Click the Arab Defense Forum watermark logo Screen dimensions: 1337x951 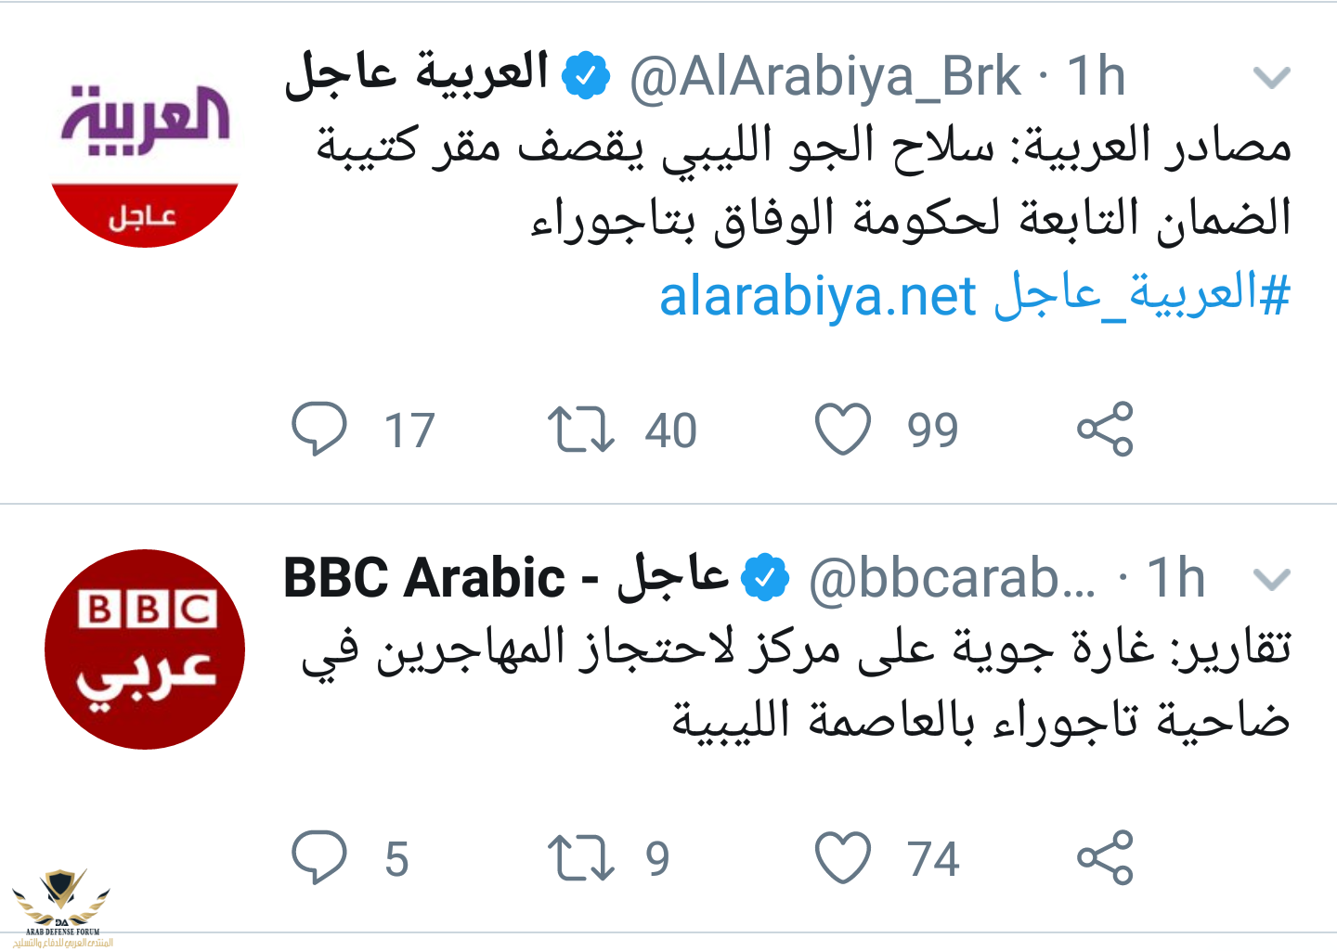point(62,908)
